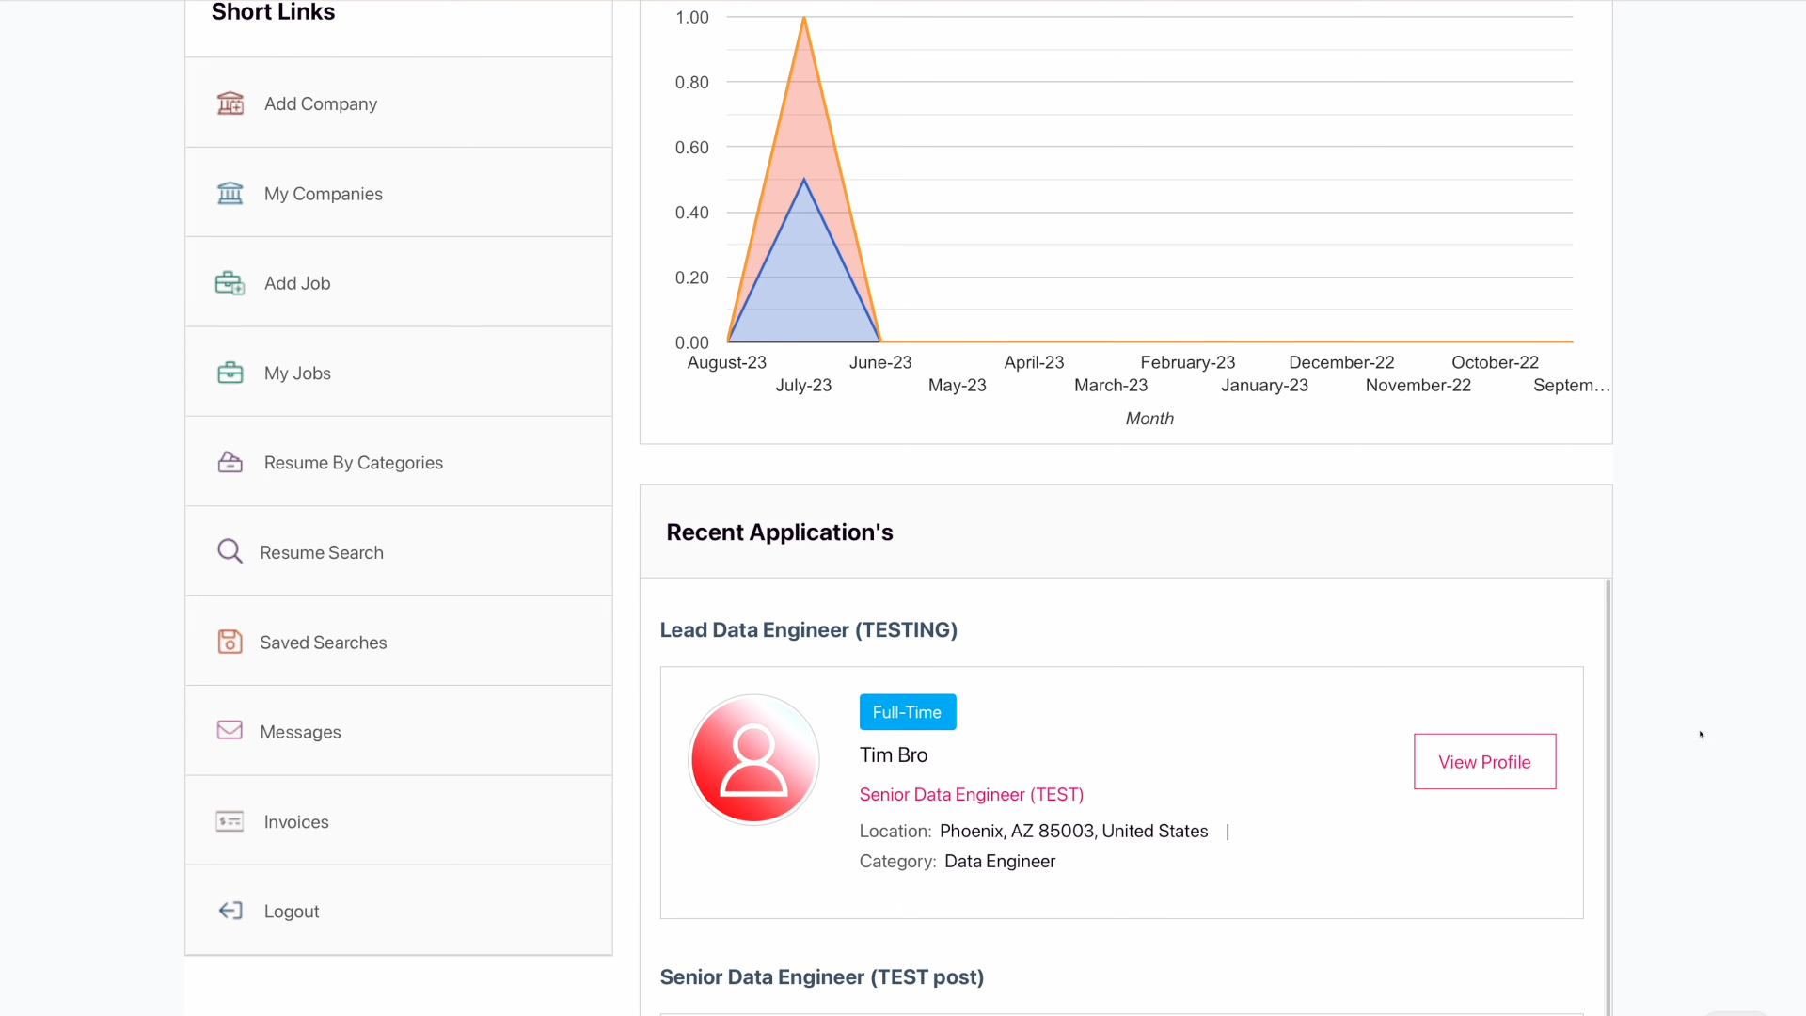The image size is (1806, 1016).
Task: Click the Add Company building icon
Action: click(x=230, y=103)
